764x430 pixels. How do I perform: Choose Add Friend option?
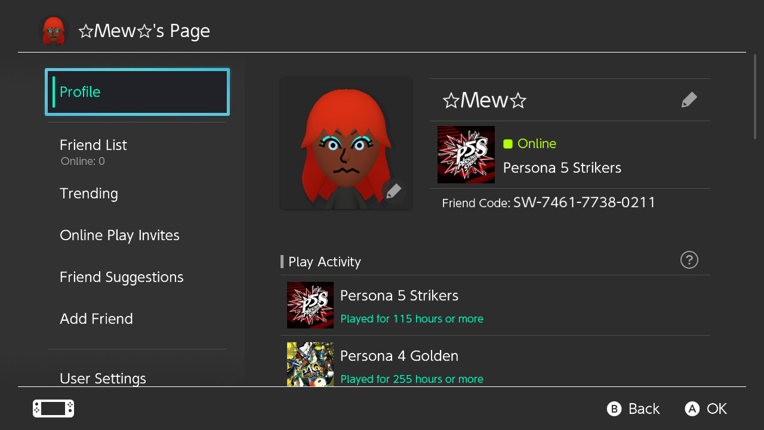coord(137,319)
